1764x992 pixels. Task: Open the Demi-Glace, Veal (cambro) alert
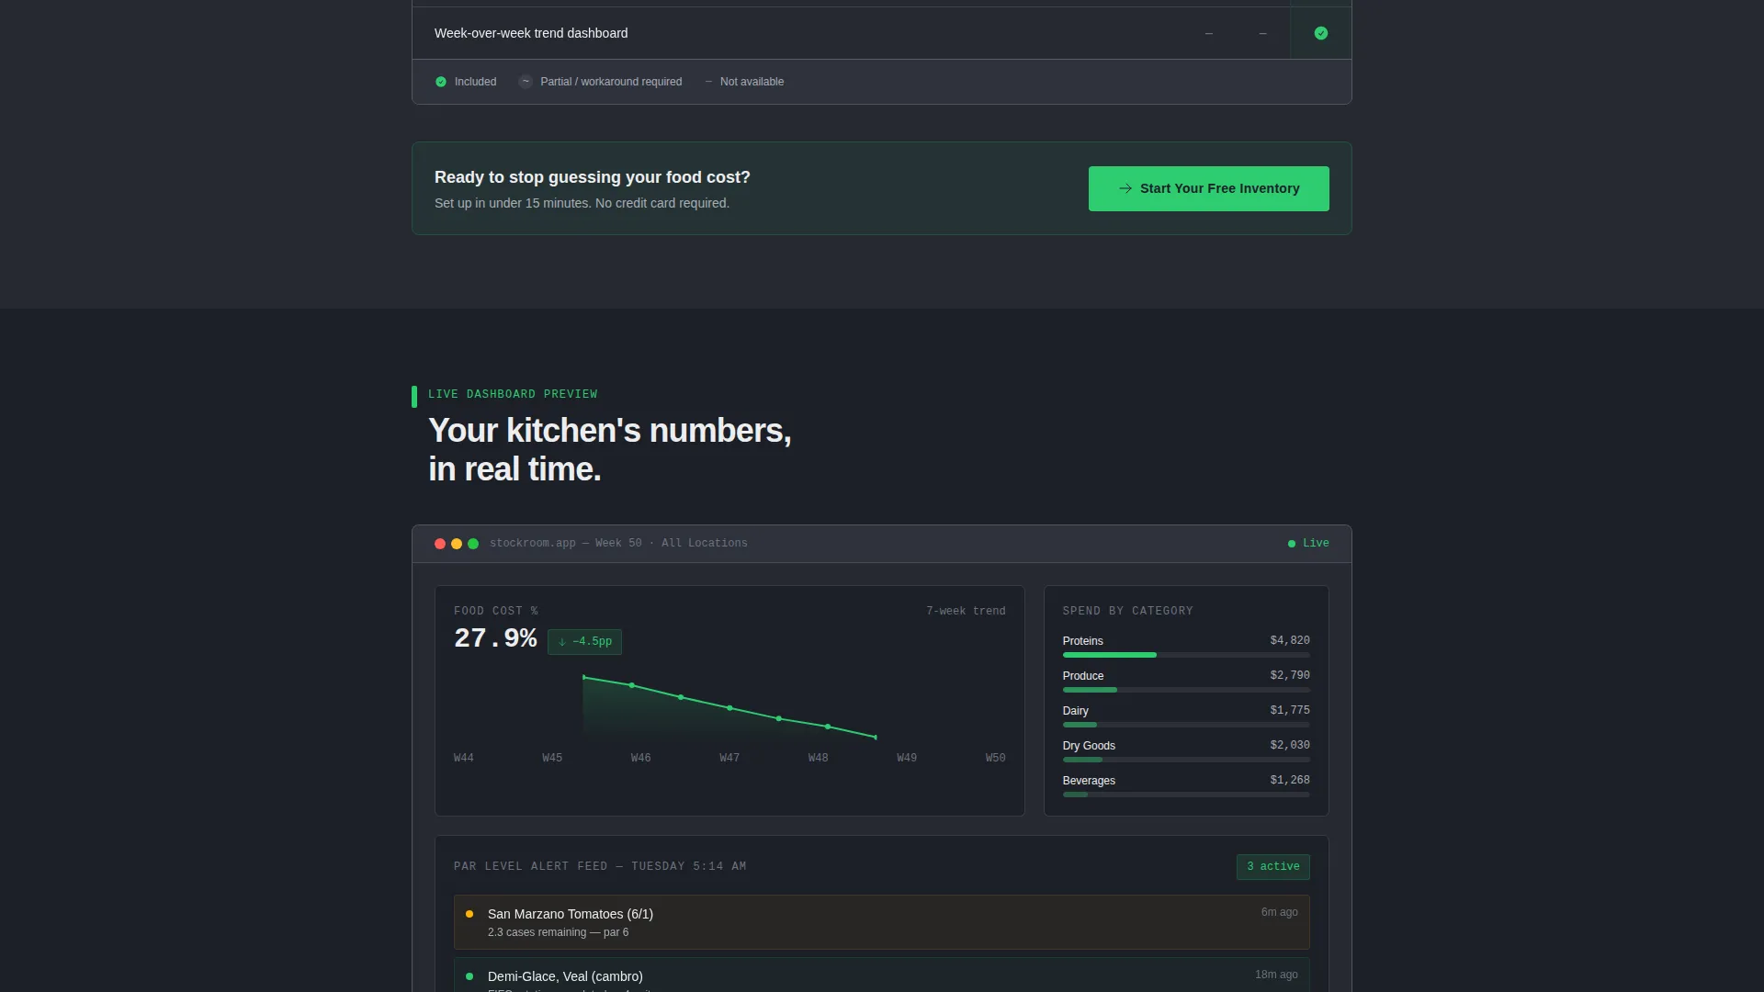click(881, 975)
